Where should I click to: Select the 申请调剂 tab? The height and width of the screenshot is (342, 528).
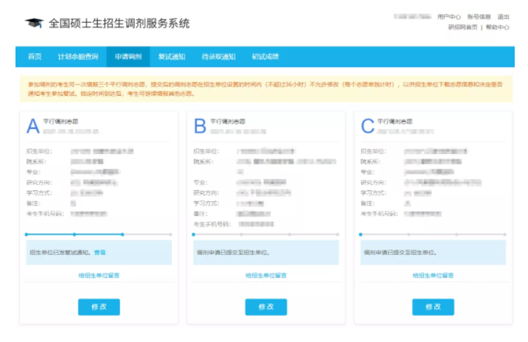[128, 57]
